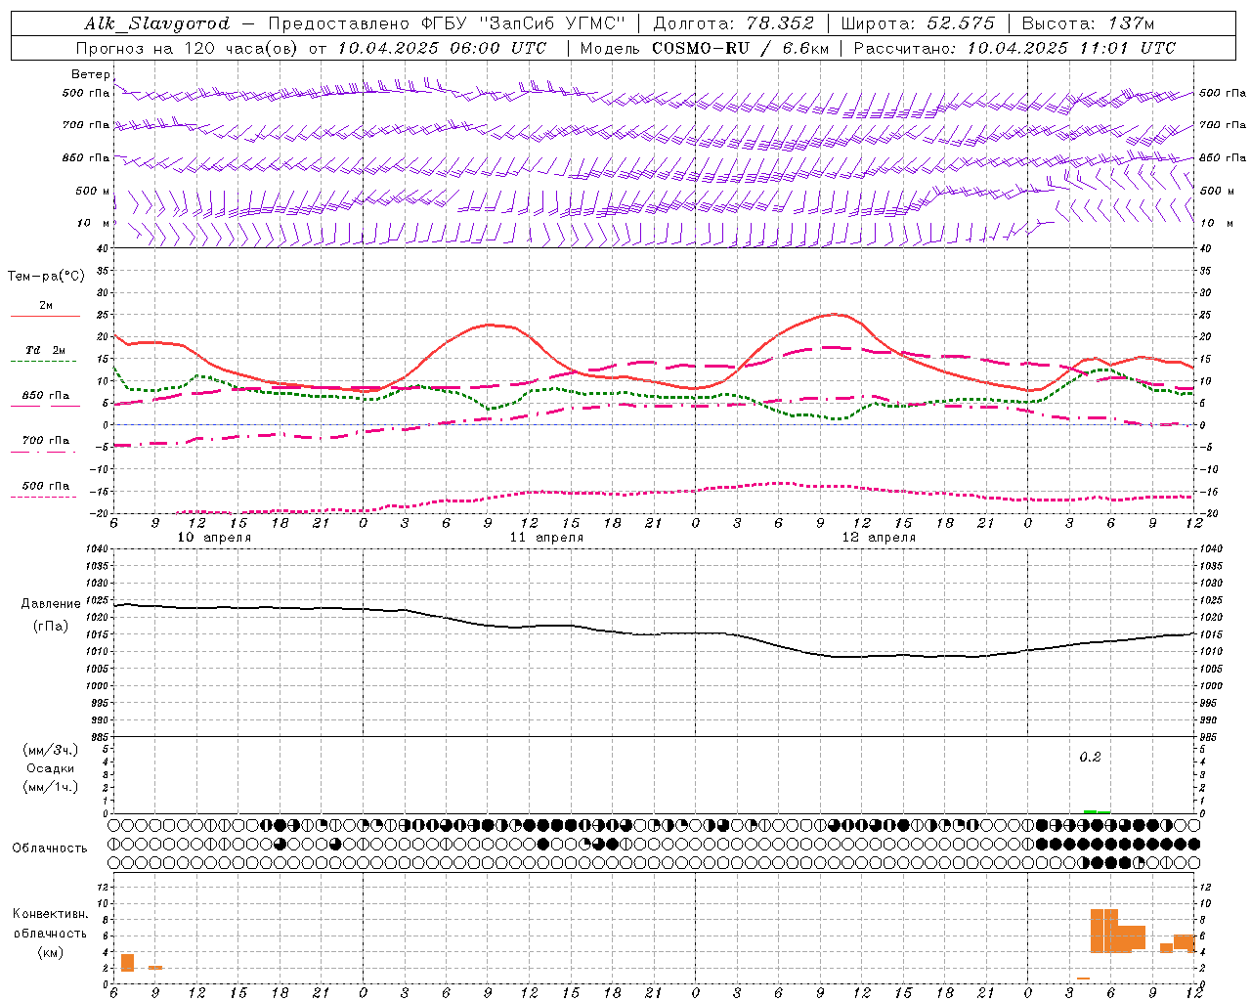1251x1001 pixels.
Task: Click the 'Td 2м' dew point legend entry
Action: point(45,350)
